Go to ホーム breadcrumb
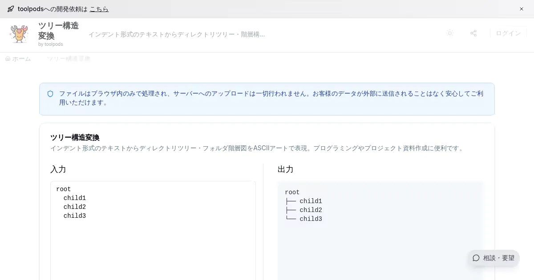 pos(21,59)
